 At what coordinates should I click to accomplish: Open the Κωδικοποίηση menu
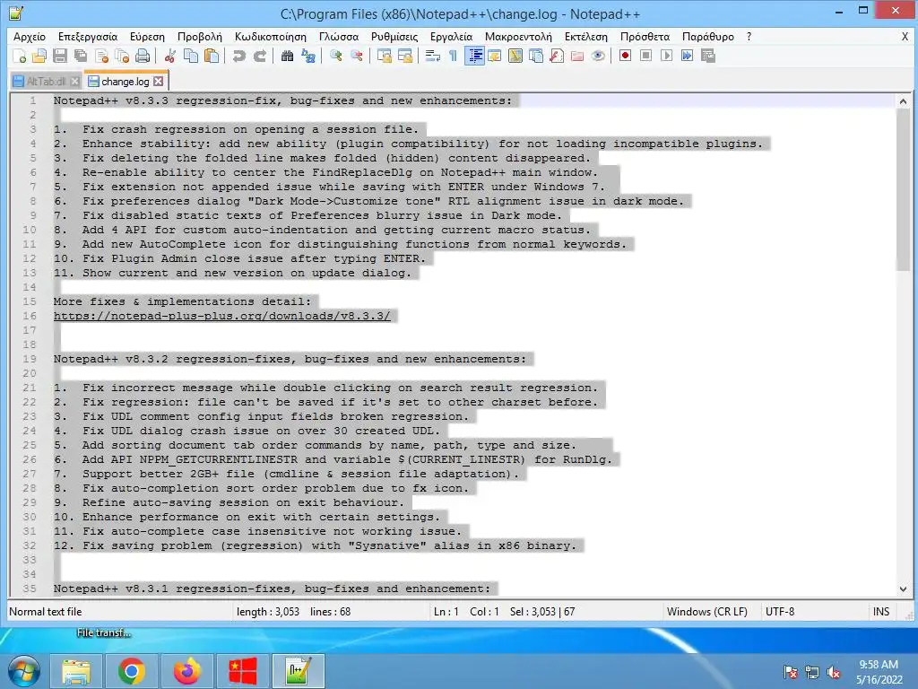pos(271,36)
